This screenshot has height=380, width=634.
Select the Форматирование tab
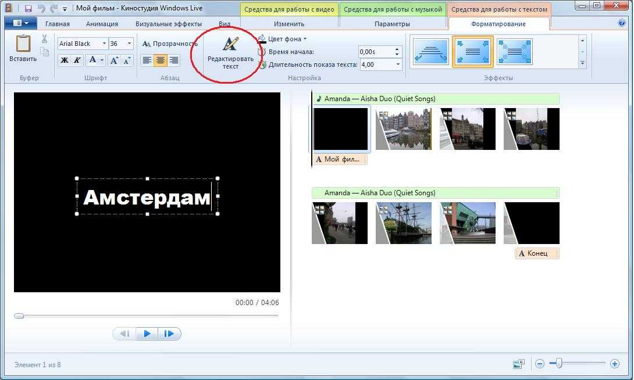point(498,24)
